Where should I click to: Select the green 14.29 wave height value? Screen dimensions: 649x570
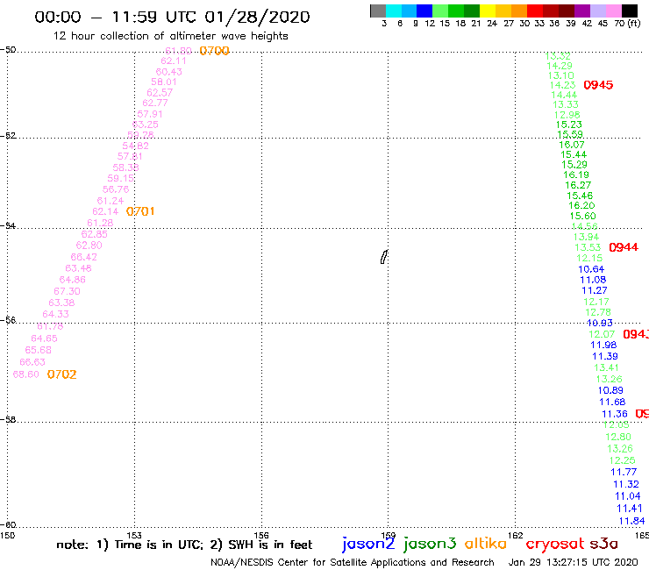(x=560, y=66)
